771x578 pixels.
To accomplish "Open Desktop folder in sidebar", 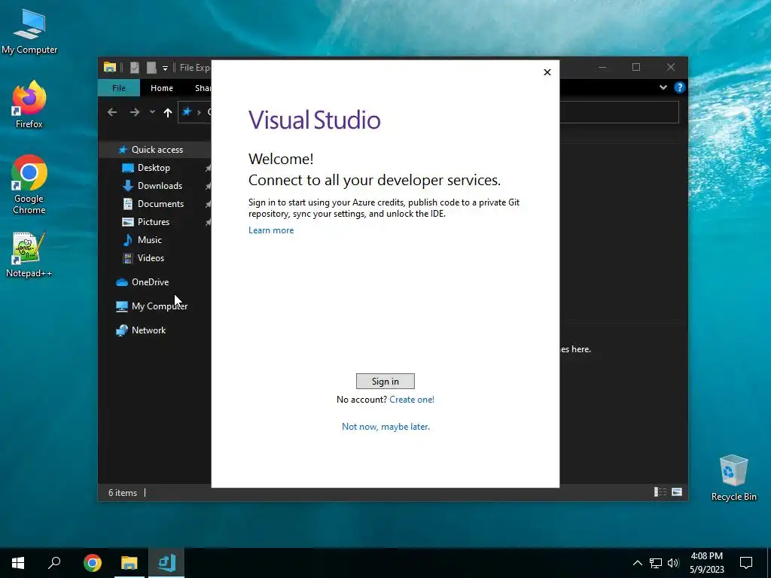I will tap(154, 168).
